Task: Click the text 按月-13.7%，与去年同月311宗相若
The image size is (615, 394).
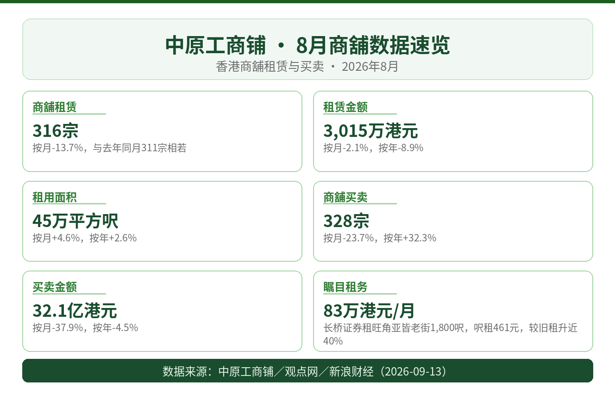Action: click(110, 148)
